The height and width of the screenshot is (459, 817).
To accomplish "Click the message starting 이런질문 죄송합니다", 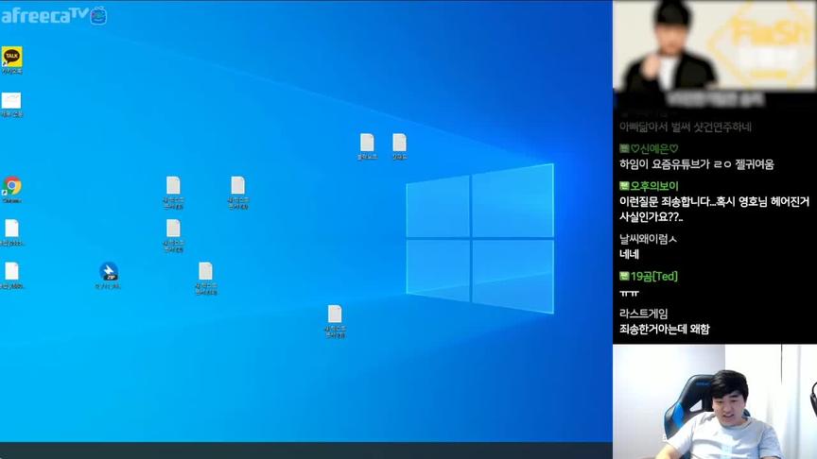I will (x=714, y=210).
